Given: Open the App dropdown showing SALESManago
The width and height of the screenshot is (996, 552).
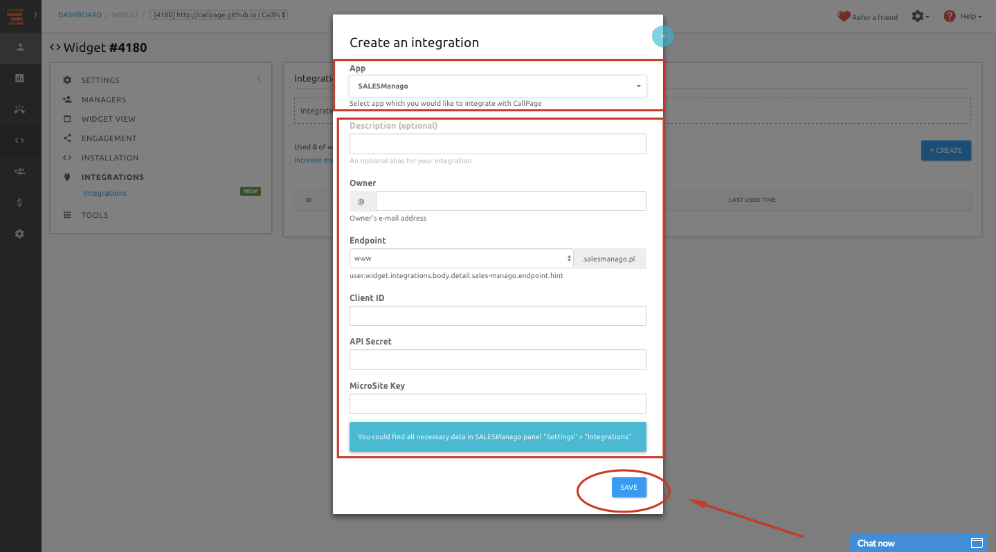Looking at the screenshot, I should pos(498,86).
